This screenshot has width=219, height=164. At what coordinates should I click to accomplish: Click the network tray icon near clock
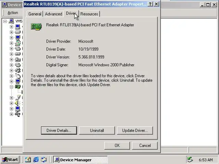pyautogui.click(x=190, y=160)
